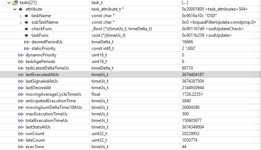Click the anticipatedExecutionTime value 3840
261x150 pixels.
click(x=186, y=101)
